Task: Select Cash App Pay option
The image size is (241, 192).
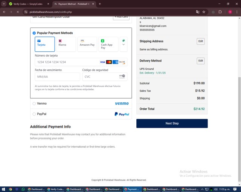Action: [x=108, y=44]
